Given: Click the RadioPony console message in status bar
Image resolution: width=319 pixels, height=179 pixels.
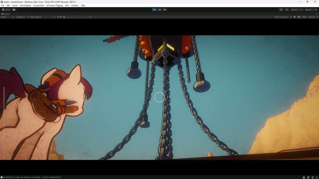Looking at the screenshot, I should 32,177.
